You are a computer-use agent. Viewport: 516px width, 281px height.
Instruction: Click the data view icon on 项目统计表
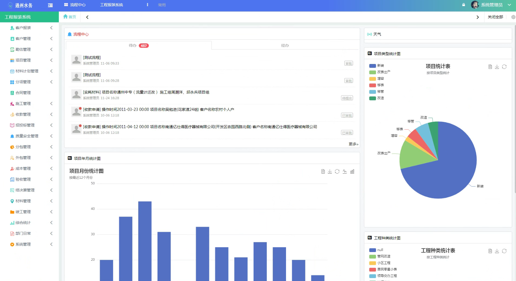pos(490,67)
